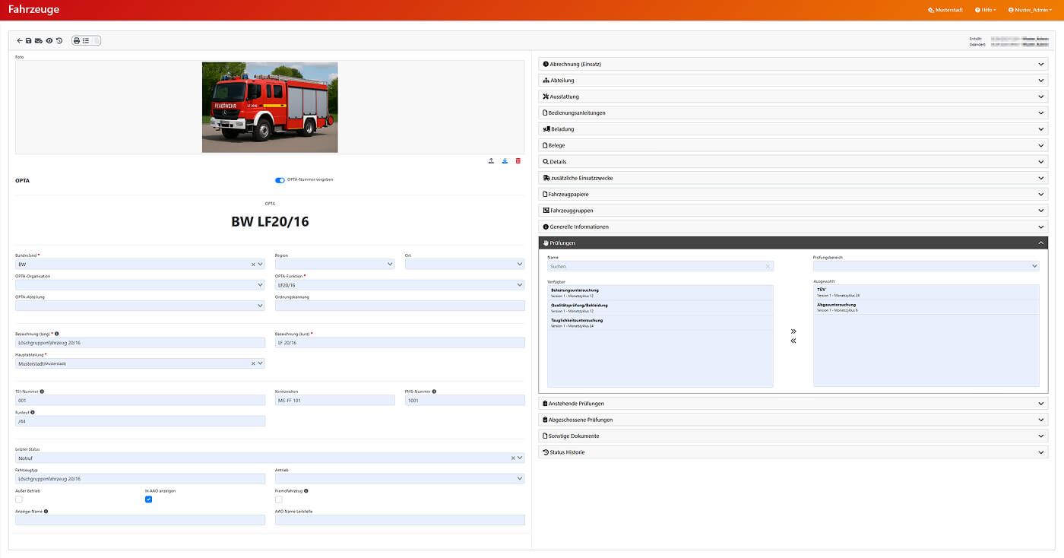This screenshot has width=1064, height=558.
Task: Click the fire truck photo thumbnail
Action: pyautogui.click(x=270, y=107)
